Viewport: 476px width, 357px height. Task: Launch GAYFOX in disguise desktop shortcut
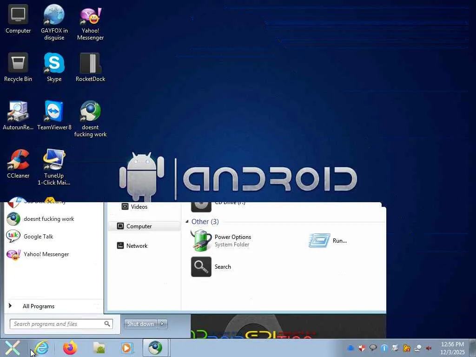coord(54,22)
